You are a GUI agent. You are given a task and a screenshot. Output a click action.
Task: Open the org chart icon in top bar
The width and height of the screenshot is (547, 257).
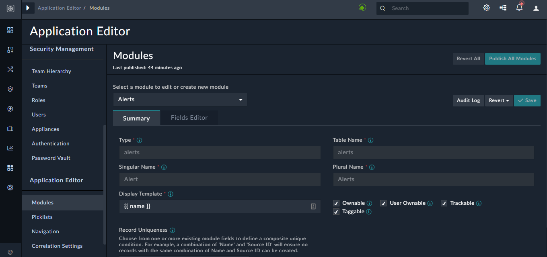(x=503, y=8)
